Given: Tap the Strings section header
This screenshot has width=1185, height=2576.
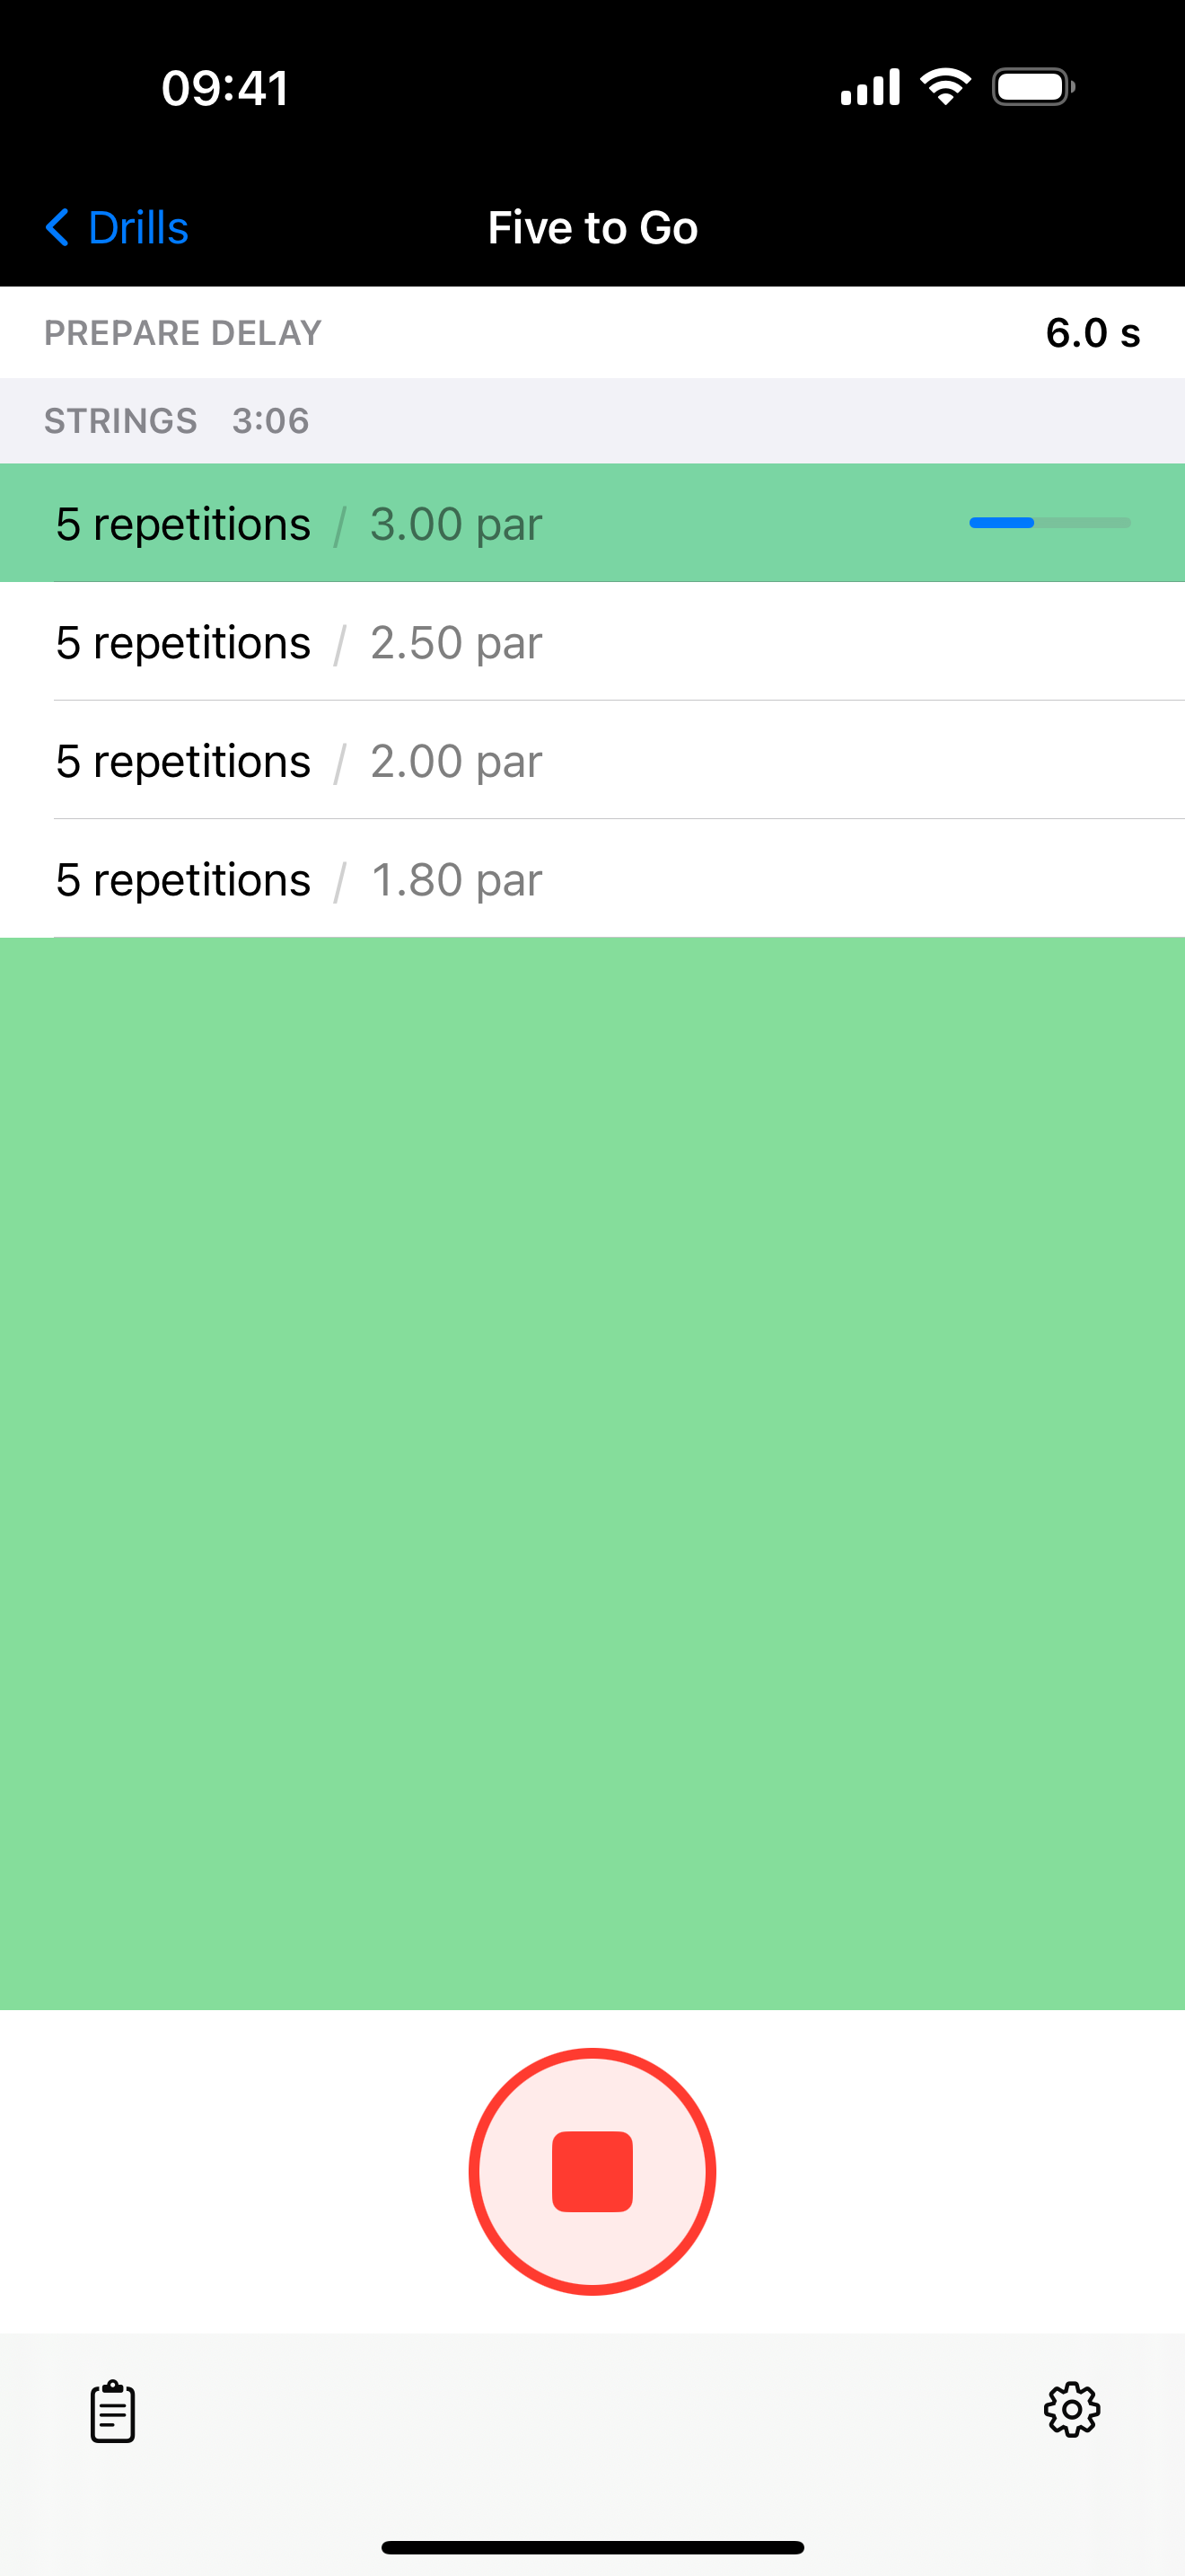Looking at the screenshot, I should point(121,421).
